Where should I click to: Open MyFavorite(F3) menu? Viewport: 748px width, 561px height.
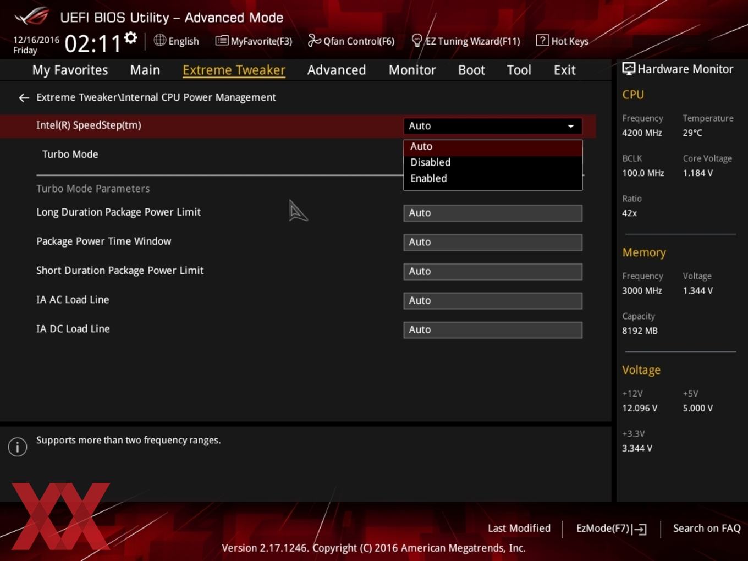click(x=254, y=41)
